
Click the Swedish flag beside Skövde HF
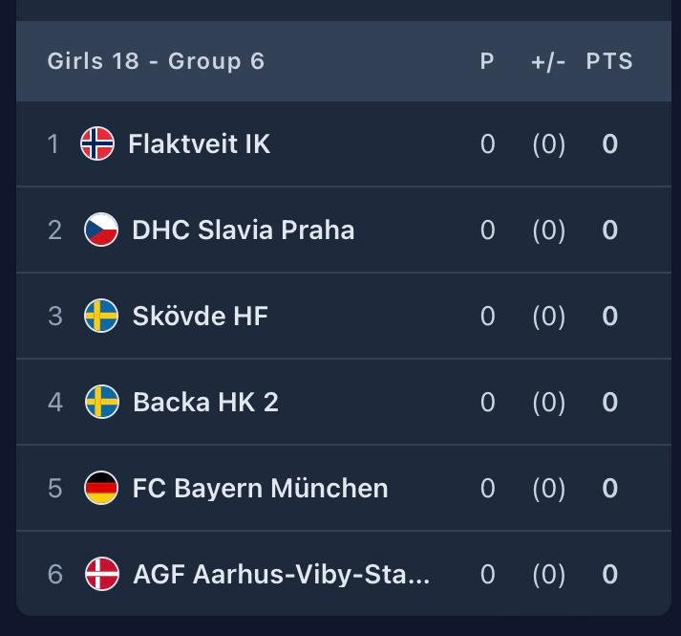coord(101,316)
